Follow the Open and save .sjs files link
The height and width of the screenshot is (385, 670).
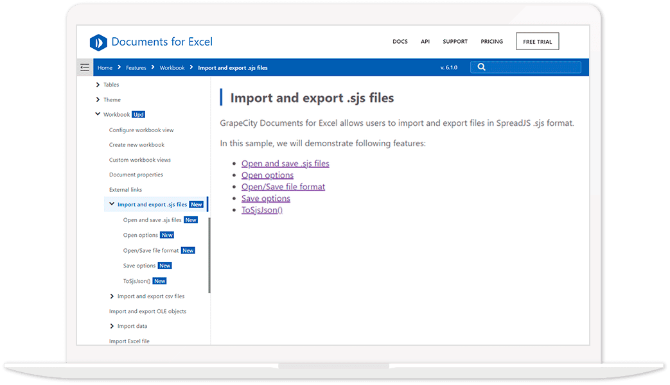pyautogui.click(x=285, y=163)
